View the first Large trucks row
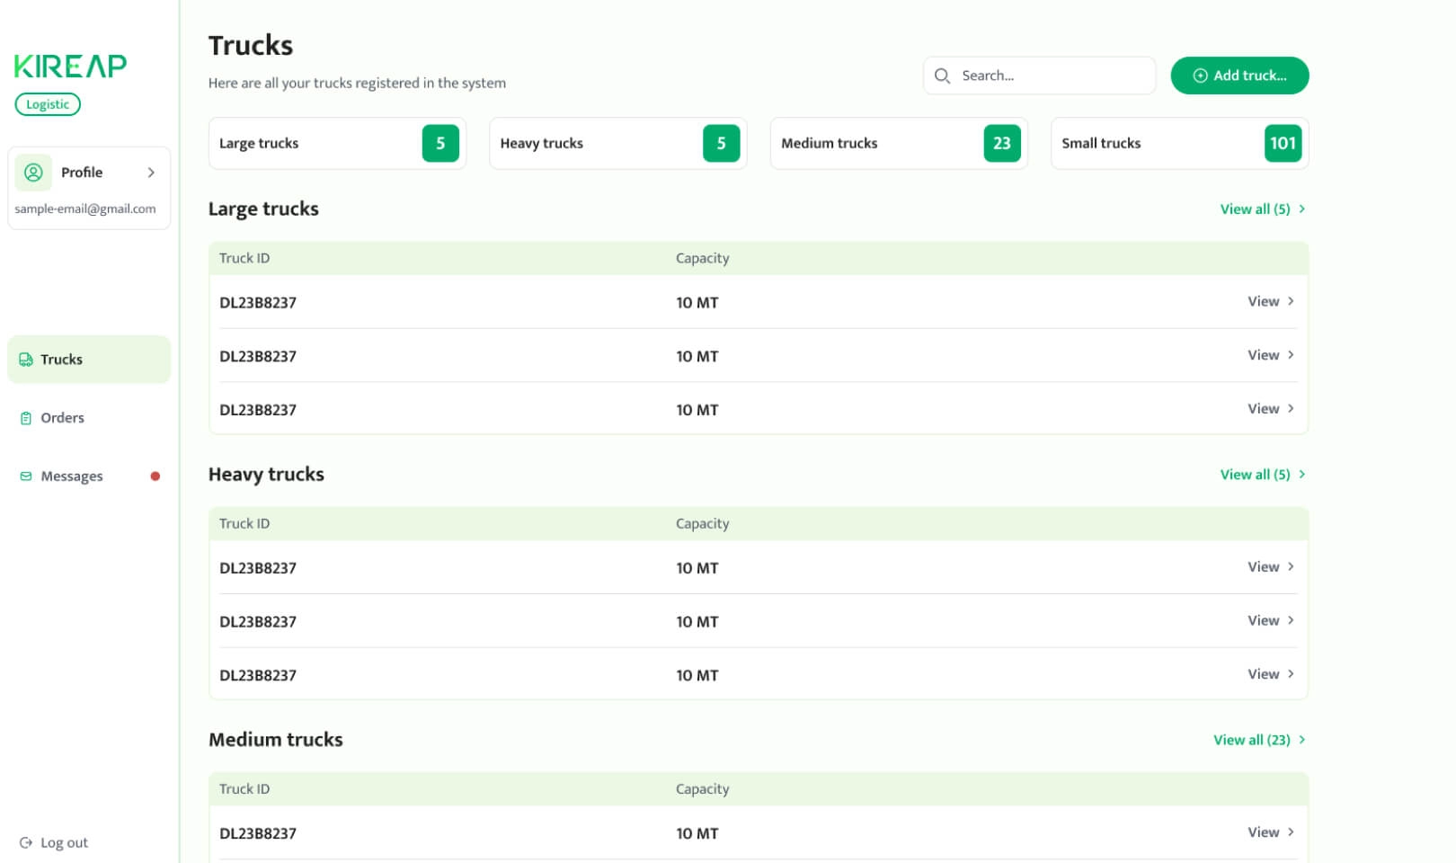This screenshot has height=863, width=1456. [1270, 302]
